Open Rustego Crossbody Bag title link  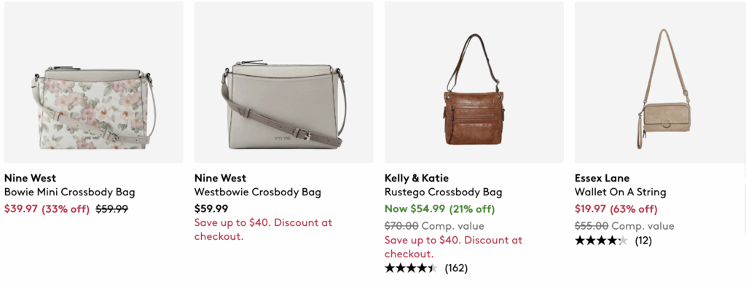tap(444, 192)
